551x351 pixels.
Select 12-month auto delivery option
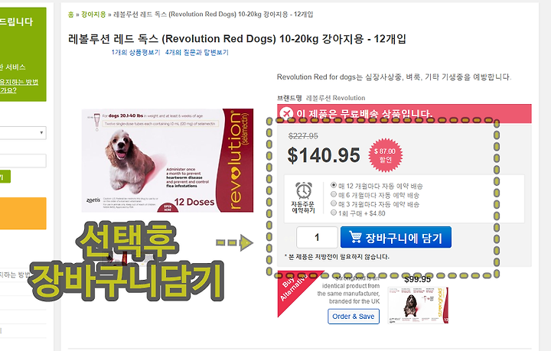coord(334,185)
